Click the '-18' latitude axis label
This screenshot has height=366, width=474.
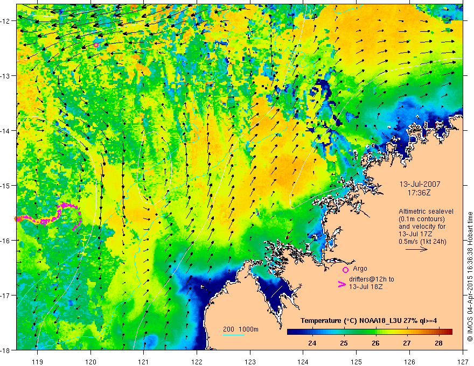pos(6,350)
